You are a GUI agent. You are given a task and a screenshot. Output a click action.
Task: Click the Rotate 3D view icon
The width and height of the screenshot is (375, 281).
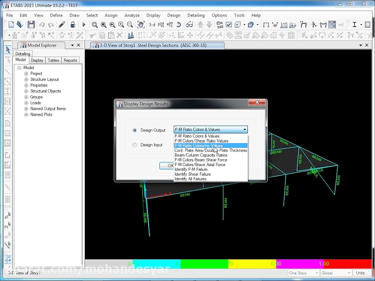point(179,25)
